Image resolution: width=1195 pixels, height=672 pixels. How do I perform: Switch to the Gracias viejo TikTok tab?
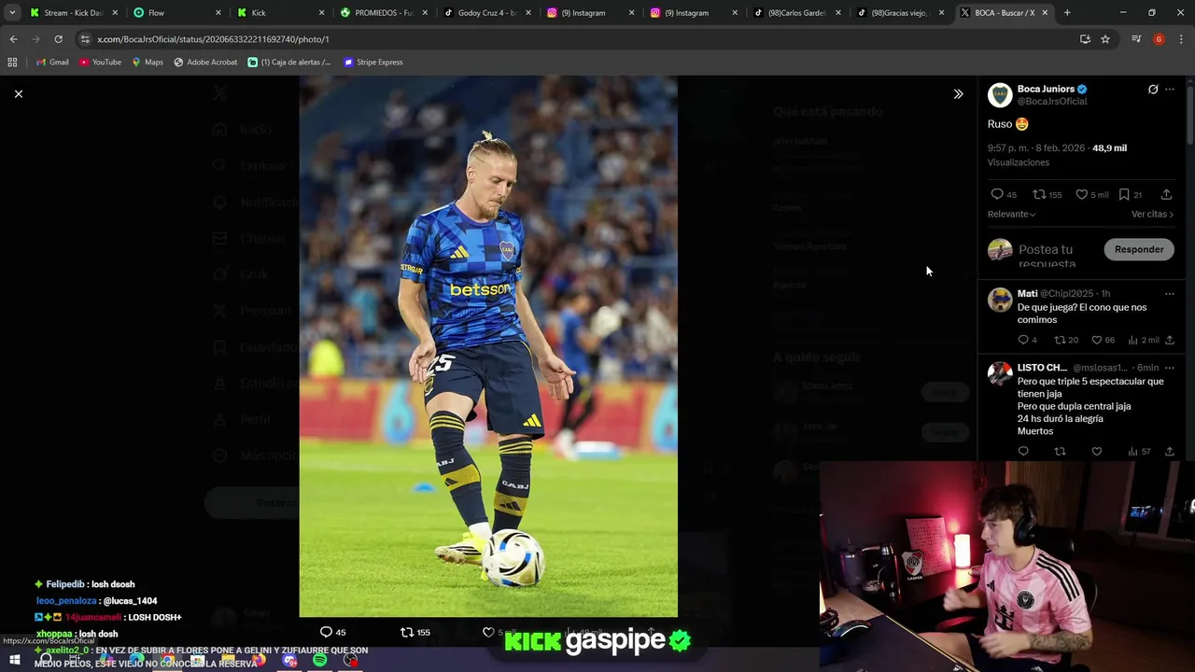(x=902, y=13)
